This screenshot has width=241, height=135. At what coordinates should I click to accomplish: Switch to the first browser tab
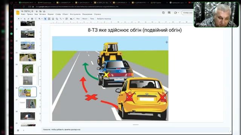point(27,3)
